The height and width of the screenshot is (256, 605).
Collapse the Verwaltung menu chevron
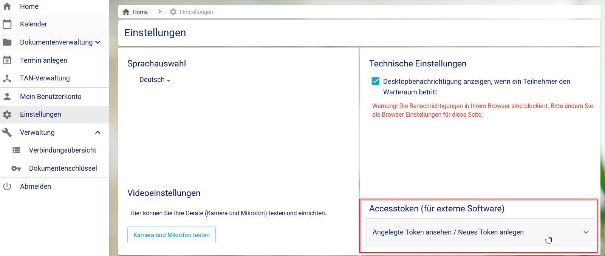[98, 133]
